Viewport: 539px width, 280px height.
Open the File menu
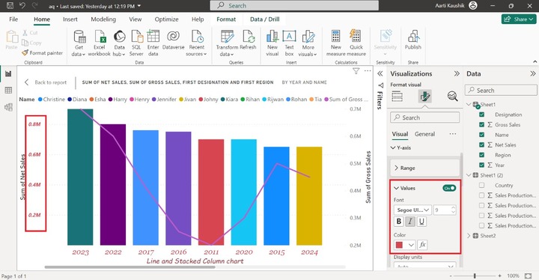[x=13, y=19]
